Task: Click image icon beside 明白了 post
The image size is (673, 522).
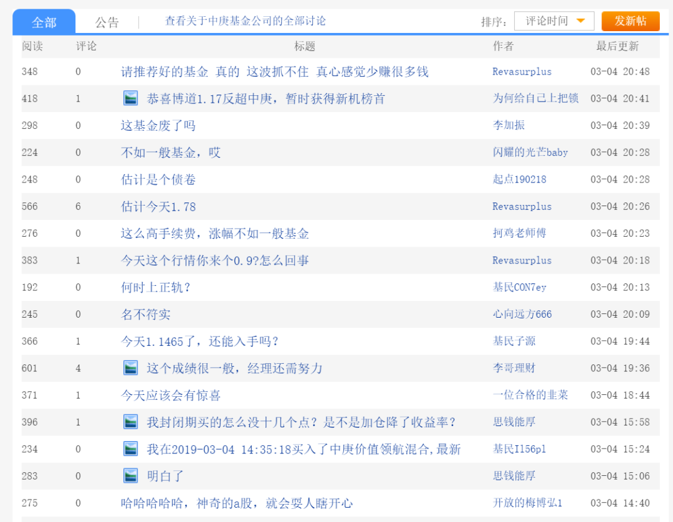Action: tap(130, 476)
